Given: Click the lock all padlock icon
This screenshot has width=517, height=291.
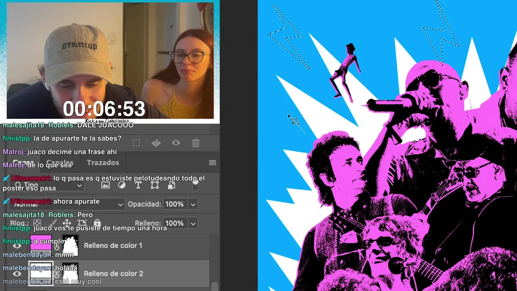Looking at the screenshot, I should (97, 223).
